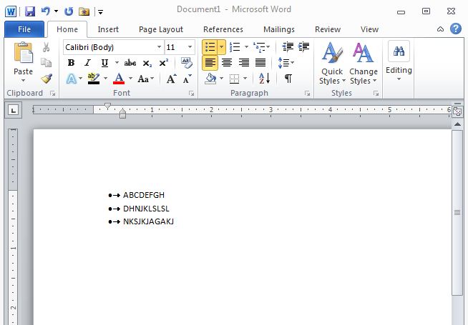Apply superscript formatting
The image size is (468, 325).
tap(164, 63)
